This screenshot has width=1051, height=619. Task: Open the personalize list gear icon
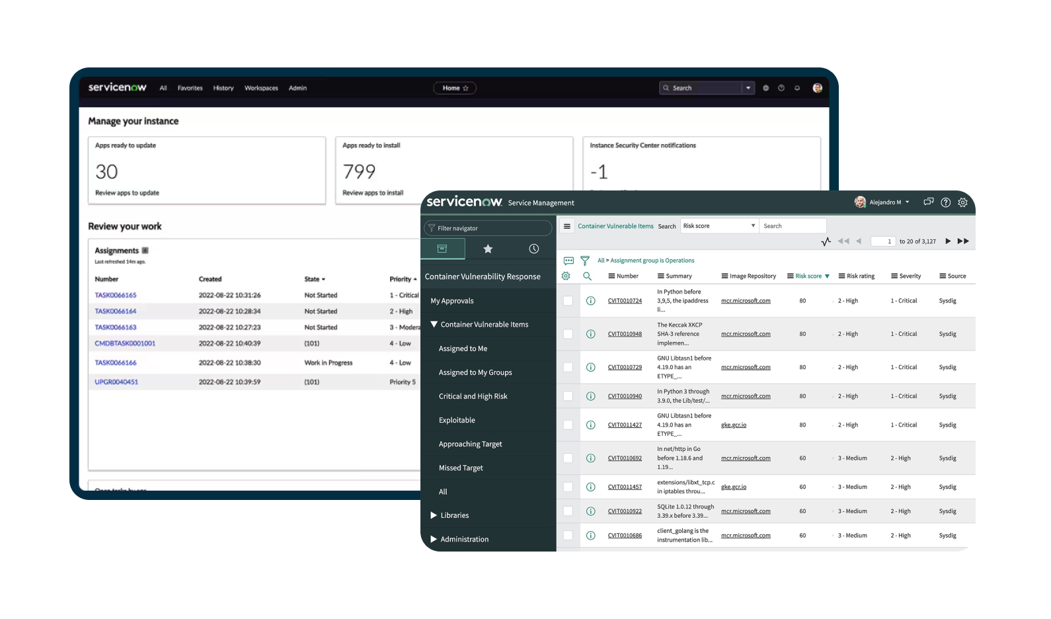tap(566, 276)
